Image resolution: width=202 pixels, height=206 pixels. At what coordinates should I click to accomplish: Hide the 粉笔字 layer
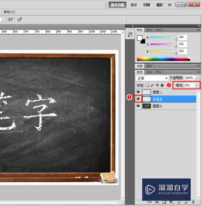click(x=138, y=99)
